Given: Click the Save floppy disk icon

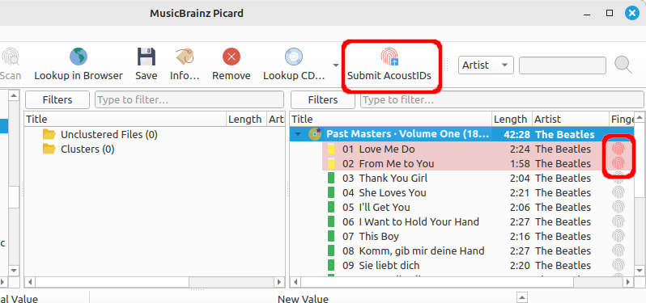Looking at the screenshot, I should [x=147, y=57].
